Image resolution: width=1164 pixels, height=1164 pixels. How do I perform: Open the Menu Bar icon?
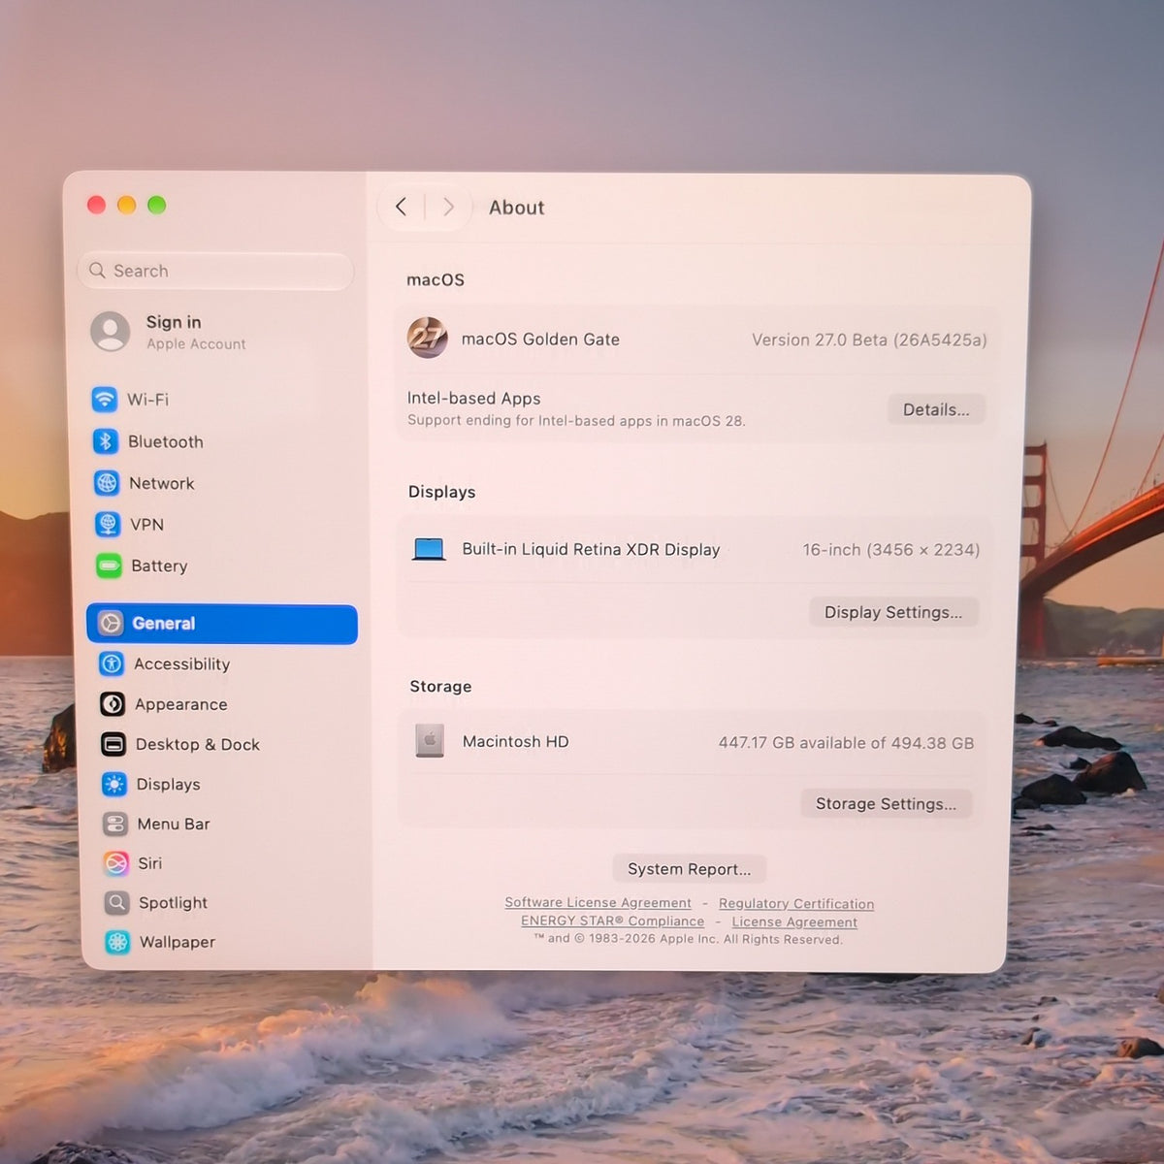(115, 824)
